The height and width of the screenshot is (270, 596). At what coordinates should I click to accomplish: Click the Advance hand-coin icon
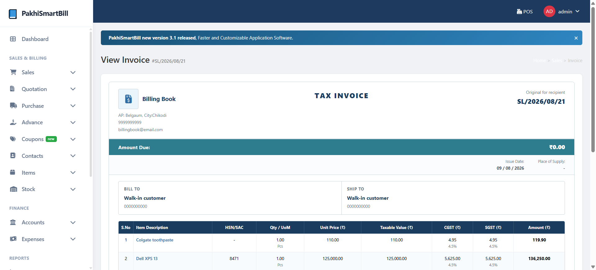[x=13, y=122]
